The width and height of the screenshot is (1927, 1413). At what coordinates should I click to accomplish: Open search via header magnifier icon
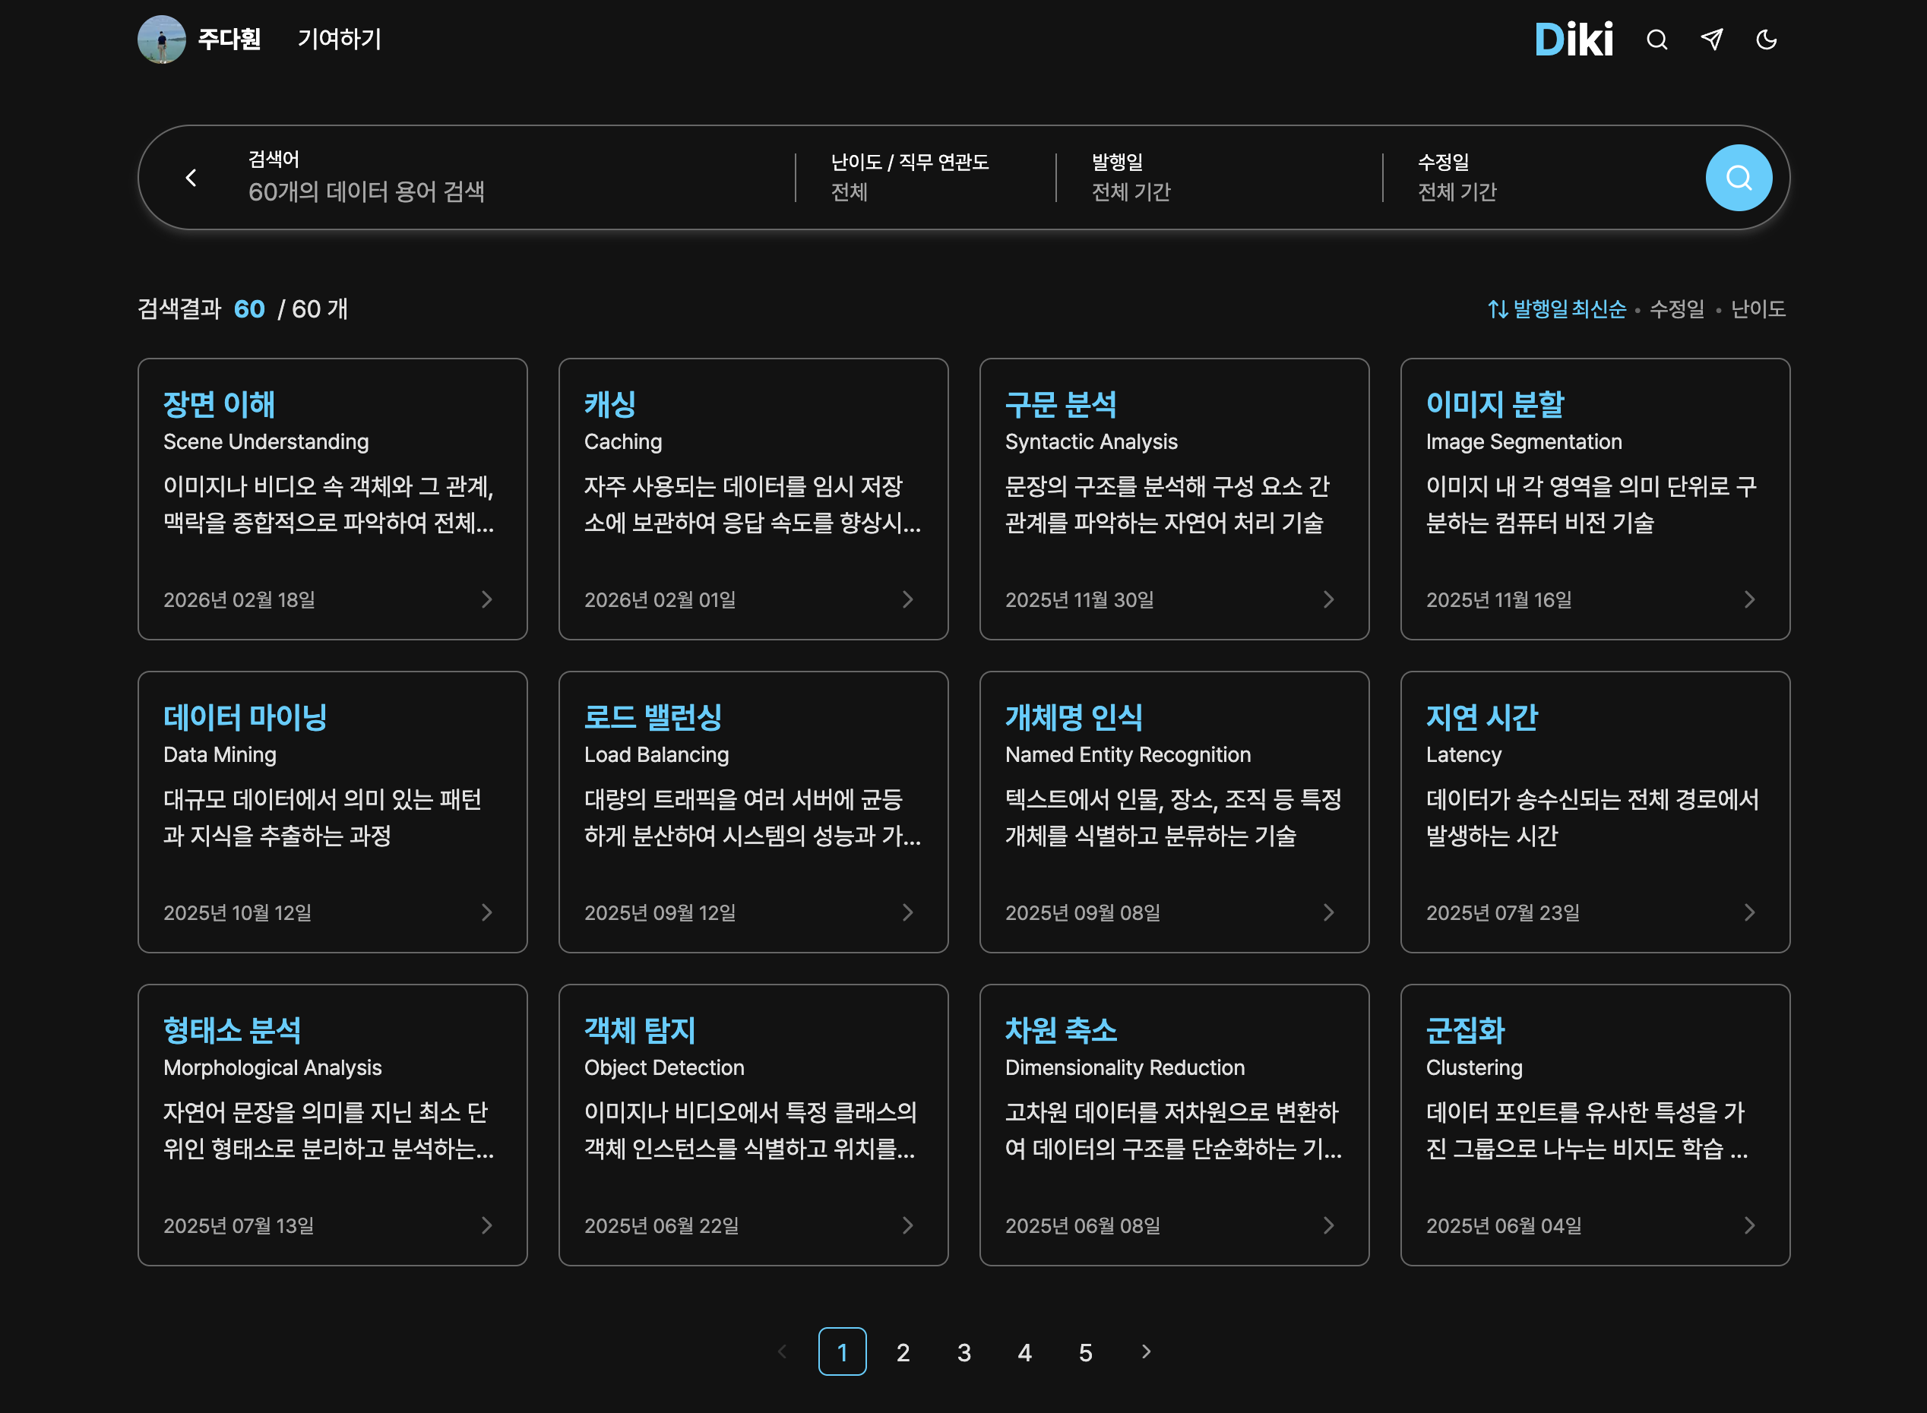[1656, 40]
